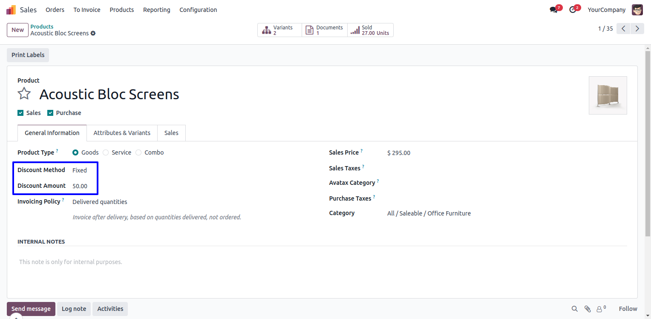
Task: Go to previous record arrow
Action: pyautogui.click(x=623, y=29)
